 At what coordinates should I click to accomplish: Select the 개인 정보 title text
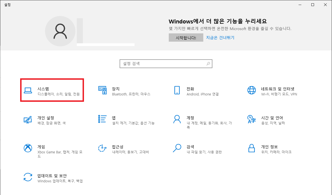point(269,146)
